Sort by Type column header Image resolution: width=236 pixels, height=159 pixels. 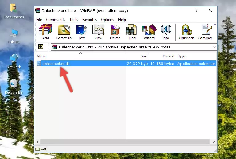click(x=196, y=56)
